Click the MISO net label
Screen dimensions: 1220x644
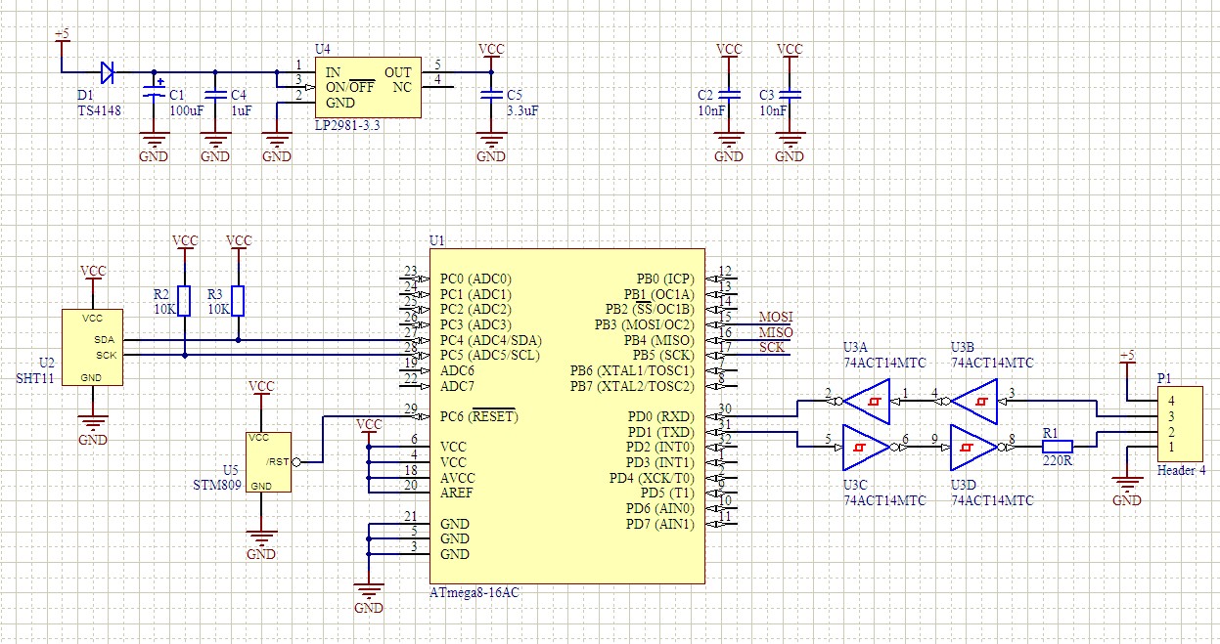pyautogui.click(x=776, y=333)
